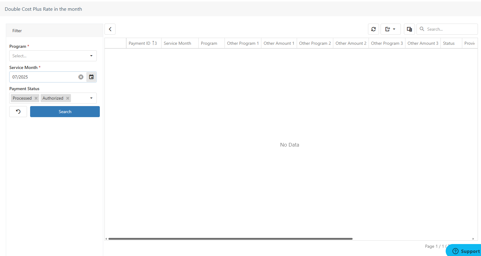Clear the Service Month value

pos(81,77)
